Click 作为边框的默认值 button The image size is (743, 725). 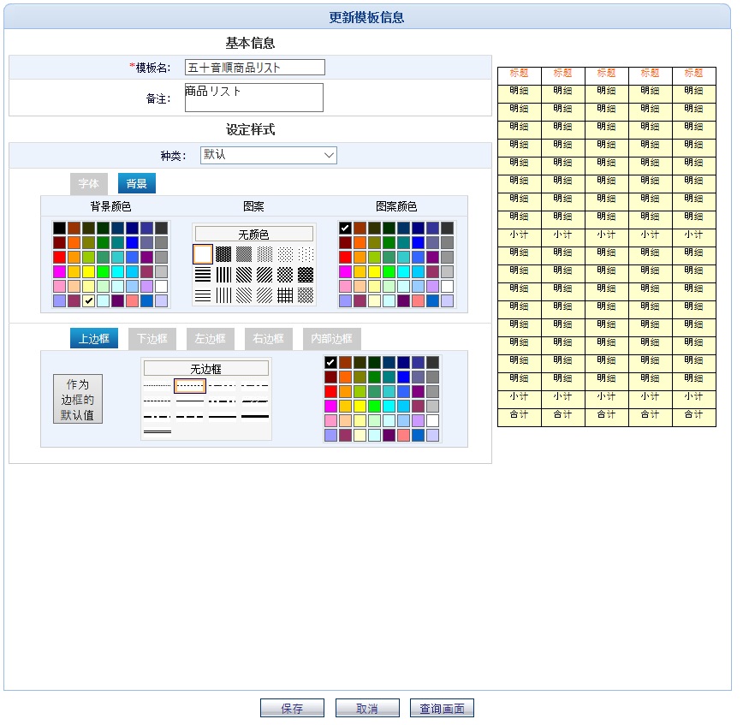click(78, 399)
